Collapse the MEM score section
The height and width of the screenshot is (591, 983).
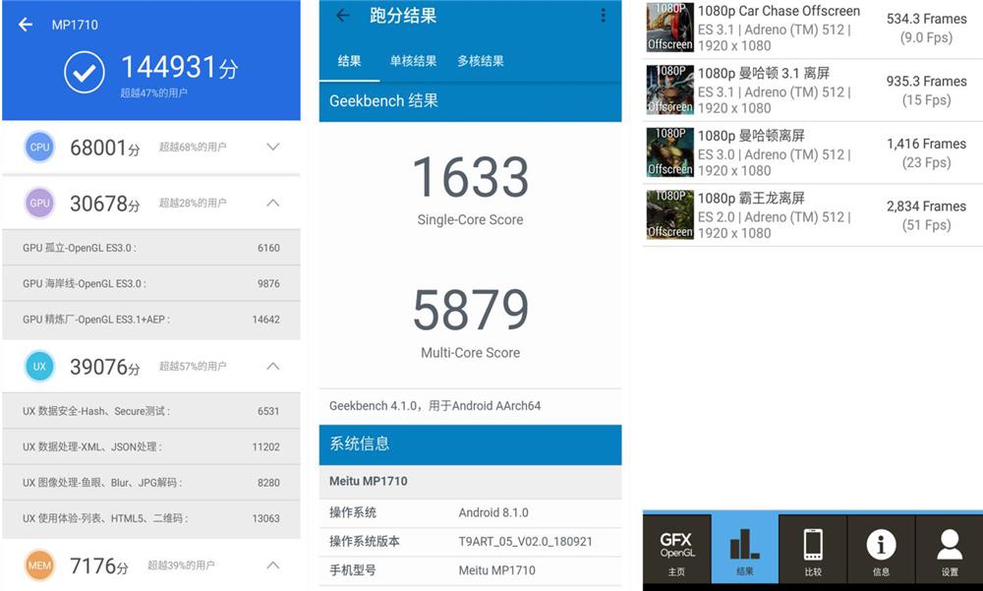pos(273,566)
